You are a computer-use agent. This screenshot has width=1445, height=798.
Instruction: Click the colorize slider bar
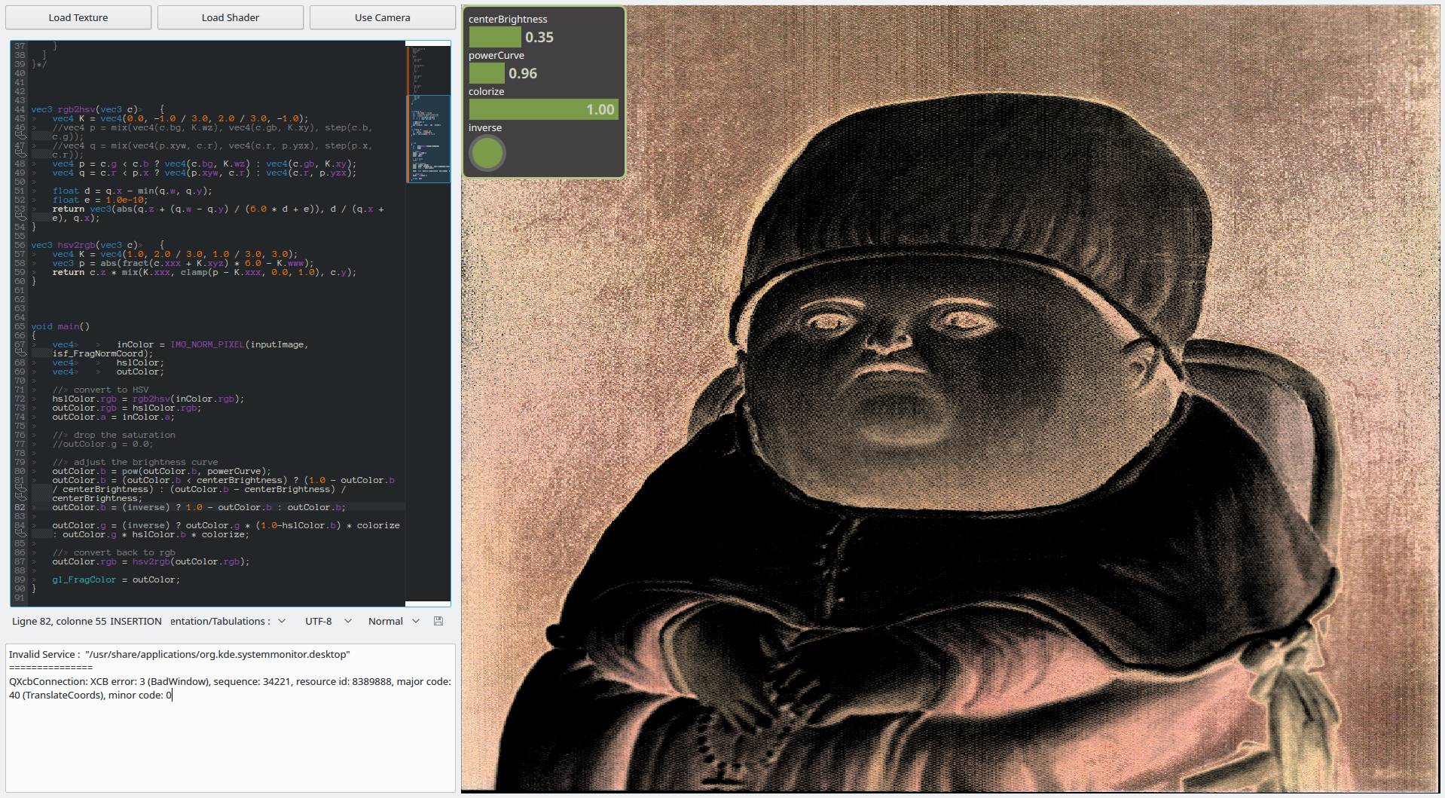(543, 109)
